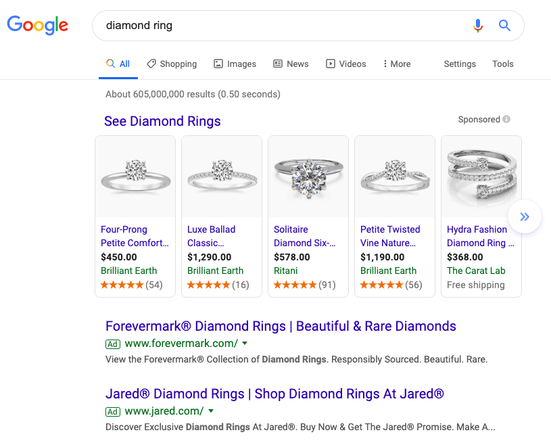Click the Sponsored info icon
The image size is (551, 441).
point(506,120)
